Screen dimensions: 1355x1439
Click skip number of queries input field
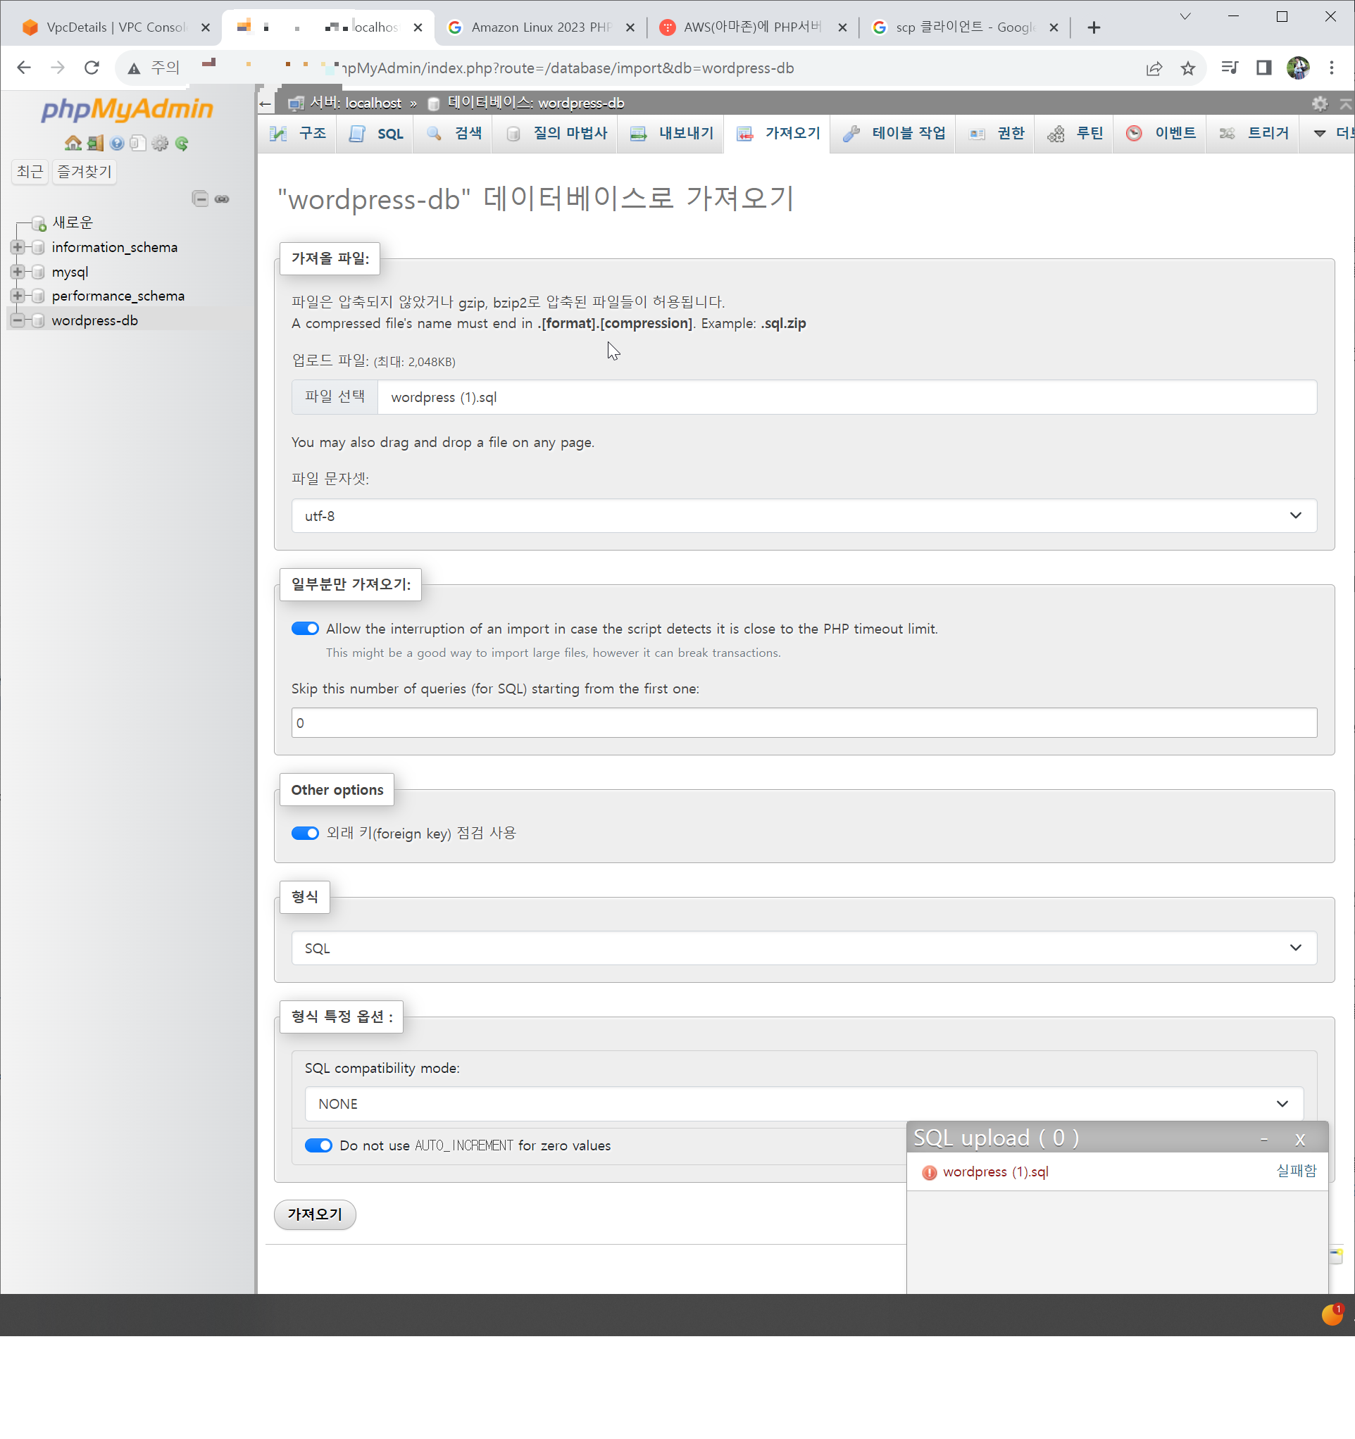click(804, 722)
